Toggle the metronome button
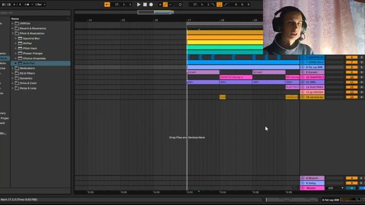 (27, 5)
